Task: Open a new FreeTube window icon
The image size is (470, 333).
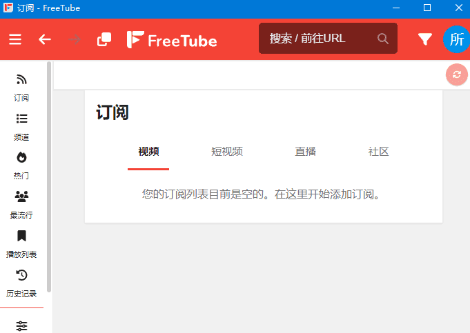Action: coord(104,39)
